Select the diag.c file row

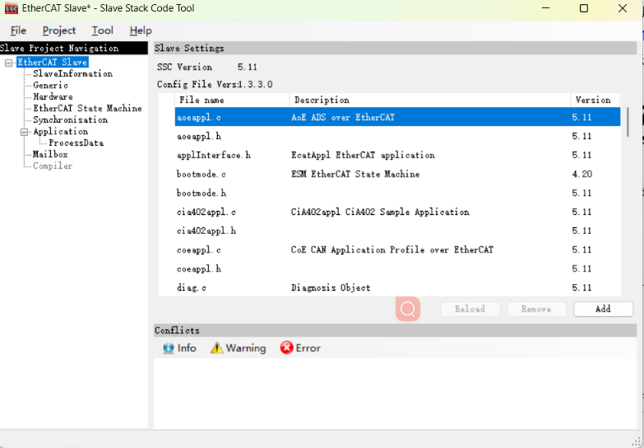click(397, 287)
